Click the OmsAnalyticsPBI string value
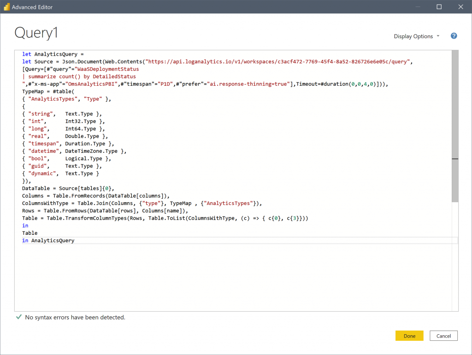The width and height of the screenshot is (472, 355). (x=92, y=84)
